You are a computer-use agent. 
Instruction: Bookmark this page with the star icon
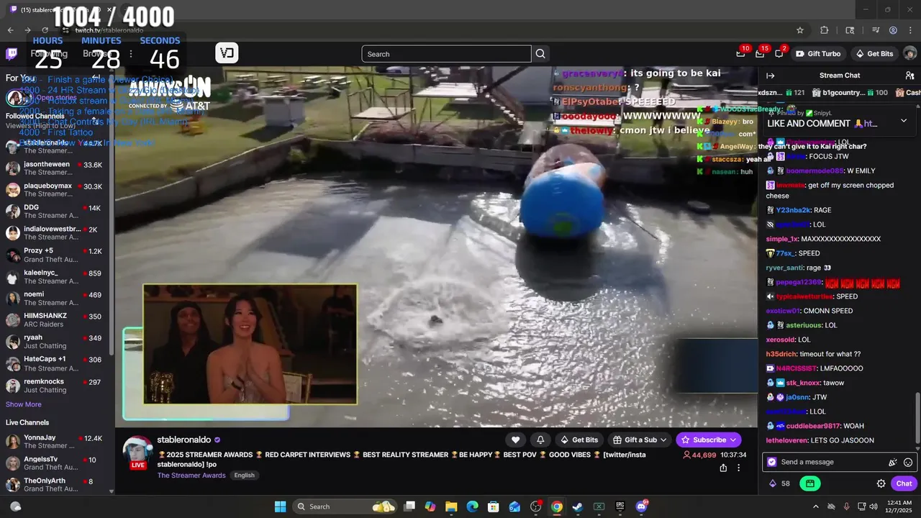tap(799, 30)
